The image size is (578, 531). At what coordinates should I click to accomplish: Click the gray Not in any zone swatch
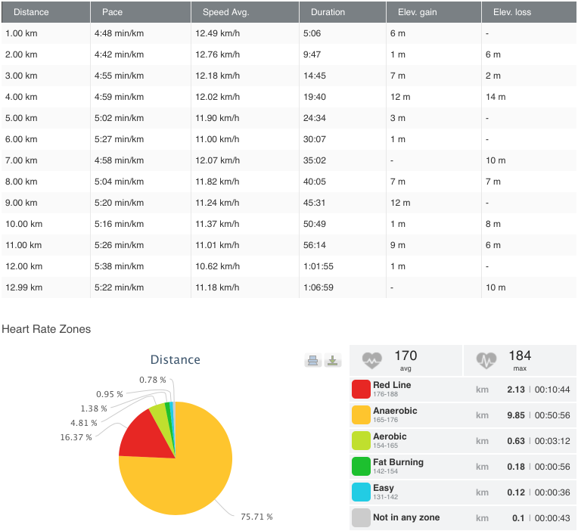(361, 517)
